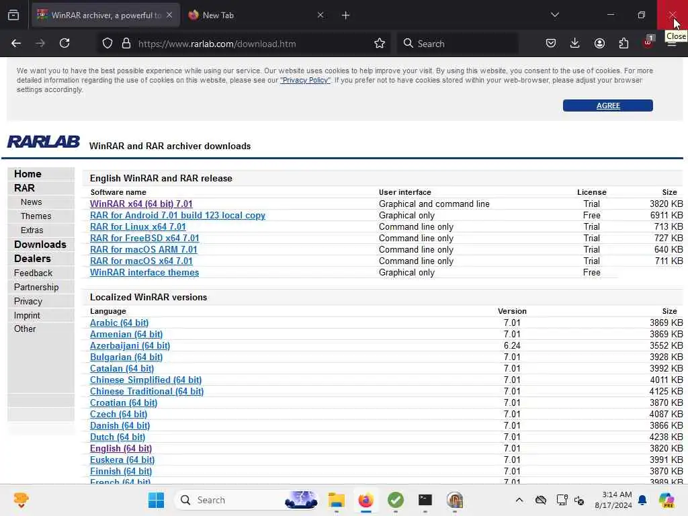Download RAR for FreeBSD x64 7.01
Viewport: 688px width, 516px height.
point(144,238)
